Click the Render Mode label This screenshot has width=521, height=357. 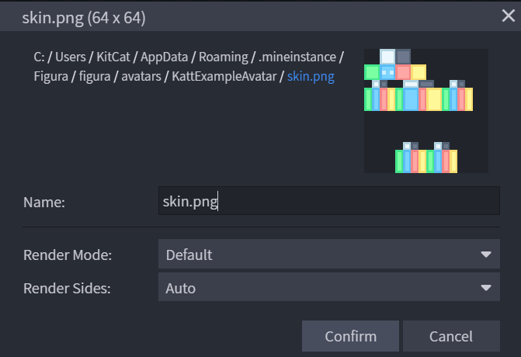(68, 255)
